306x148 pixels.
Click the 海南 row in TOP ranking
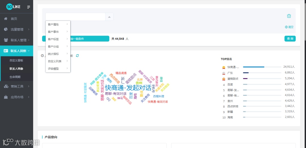(x=259, y=117)
